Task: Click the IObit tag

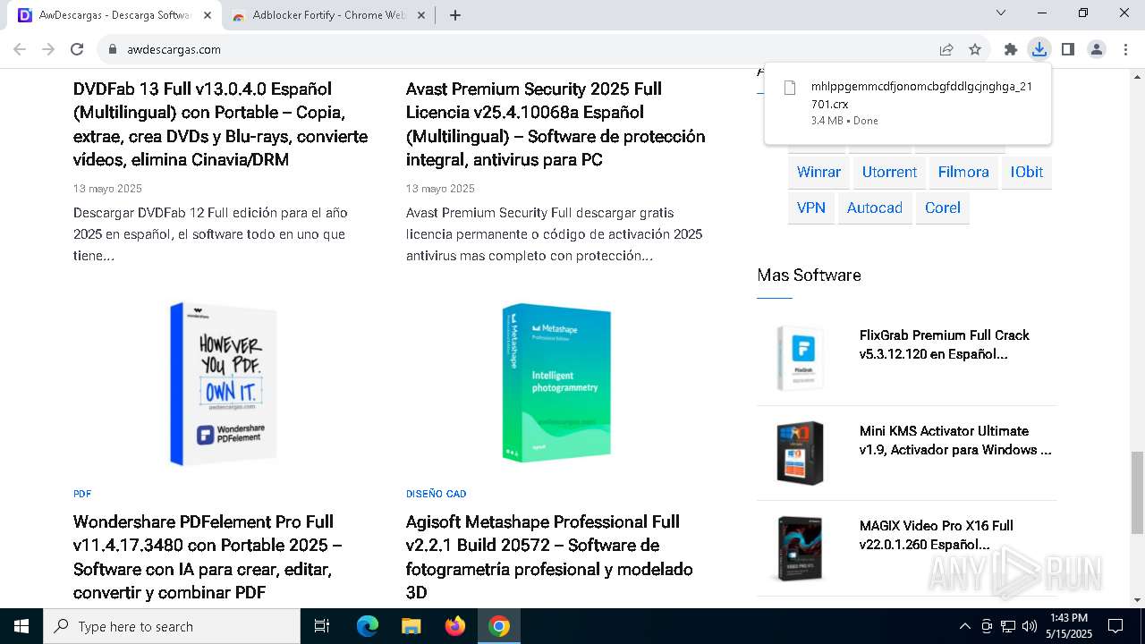Action: point(1027,172)
